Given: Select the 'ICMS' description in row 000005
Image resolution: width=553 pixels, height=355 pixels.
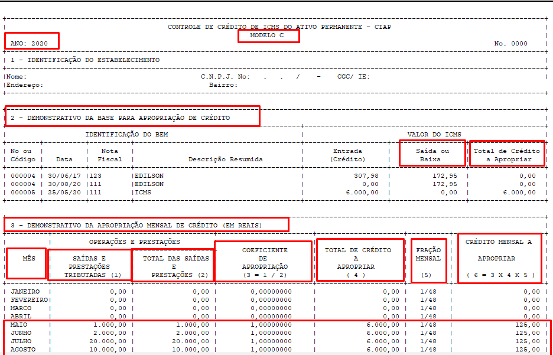Looking at the screenshot, I should click(x=143, y=193).
